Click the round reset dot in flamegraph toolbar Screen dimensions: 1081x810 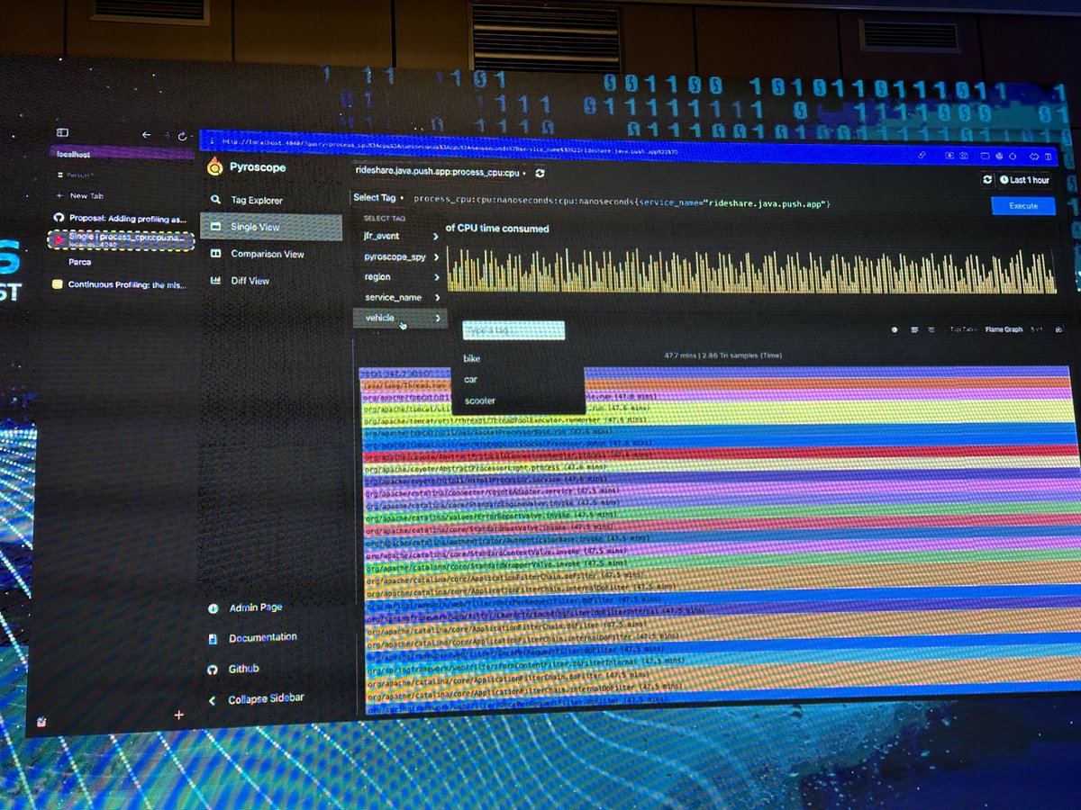[895, 329]
